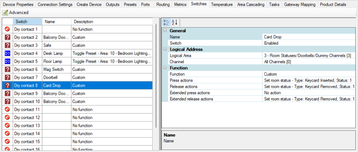Open the Temperature tab
Image resolution: width=358 pixels, height=152 pixels.
click(222, 4)
